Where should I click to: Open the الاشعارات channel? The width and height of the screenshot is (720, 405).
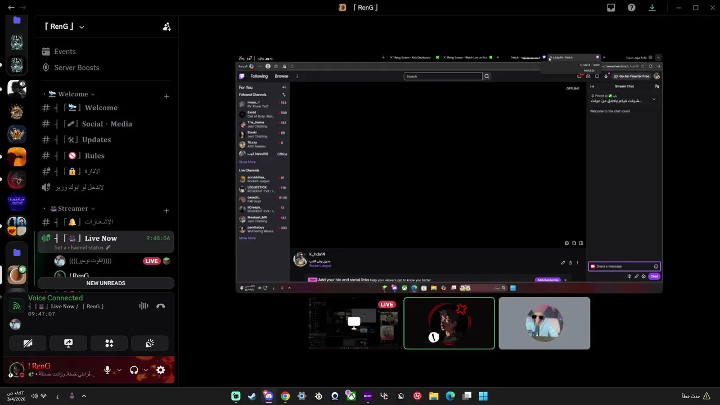(x=98, y=222)
